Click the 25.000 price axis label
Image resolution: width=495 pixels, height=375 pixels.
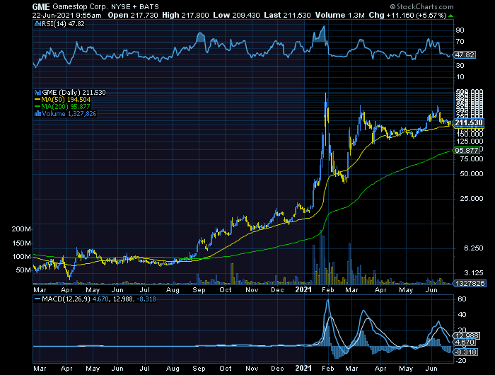click(x=472, y=199)
